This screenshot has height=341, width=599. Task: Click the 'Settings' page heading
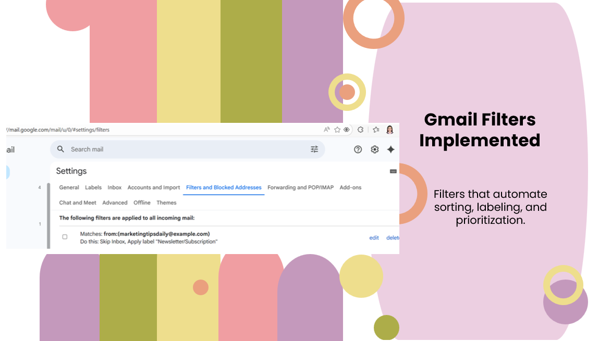[x=71, y=171]
